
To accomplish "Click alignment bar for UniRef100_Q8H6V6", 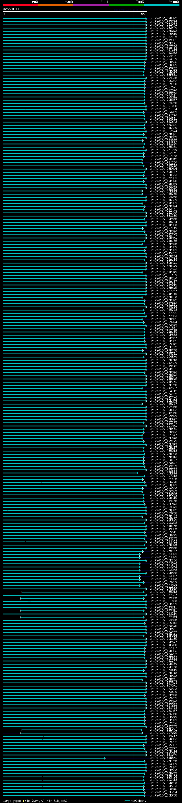I will point(74,62).
